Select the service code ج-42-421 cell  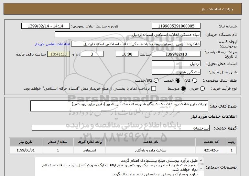pos(211,150)
